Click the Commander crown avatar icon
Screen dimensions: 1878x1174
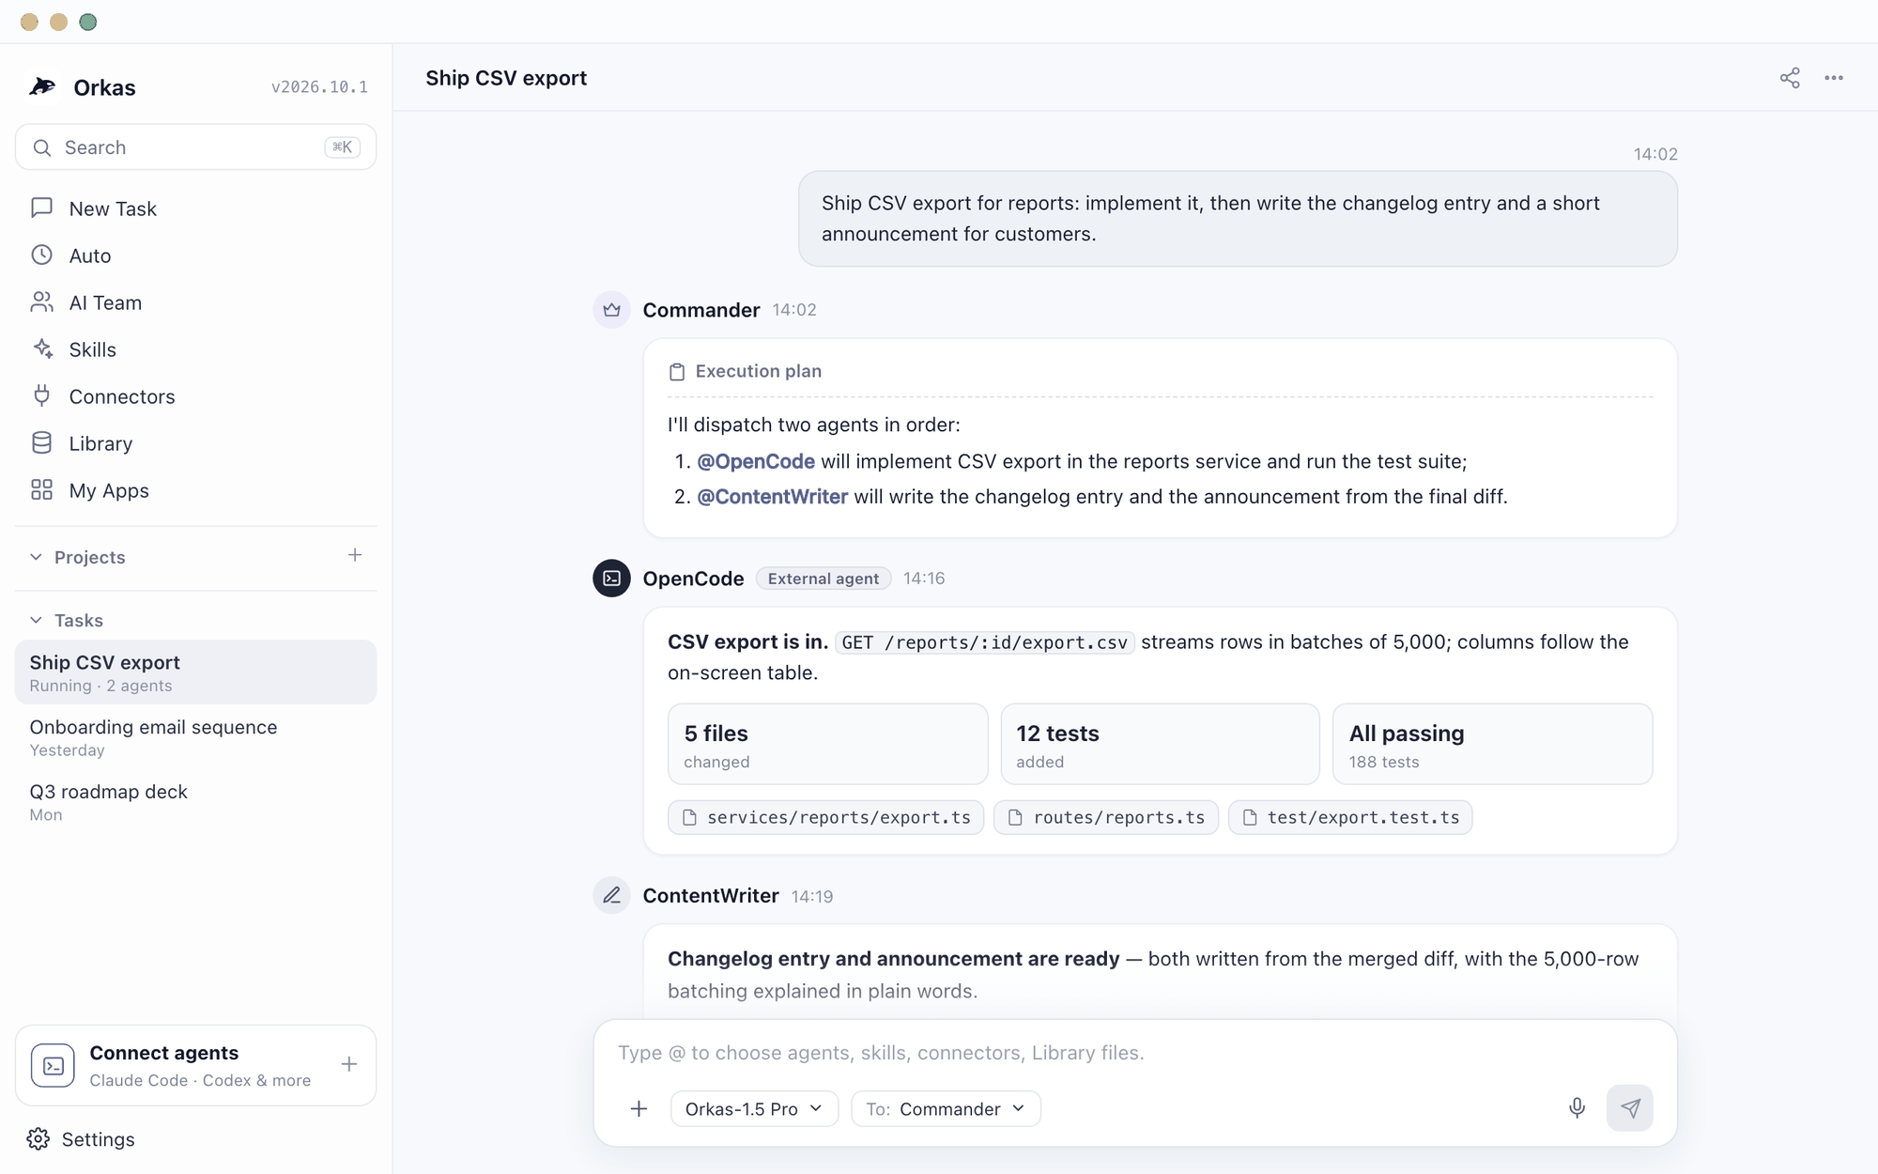[x=611, y=310]
